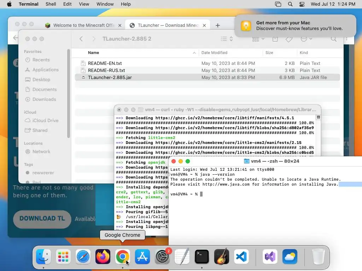This screenshot has height=271, width=362.
Task: Open Google Chrome from the dock
Action: [x=123, y=257]
